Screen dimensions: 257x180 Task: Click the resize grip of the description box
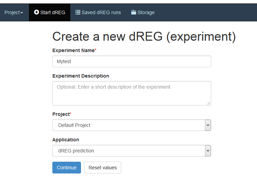[208, 103]
